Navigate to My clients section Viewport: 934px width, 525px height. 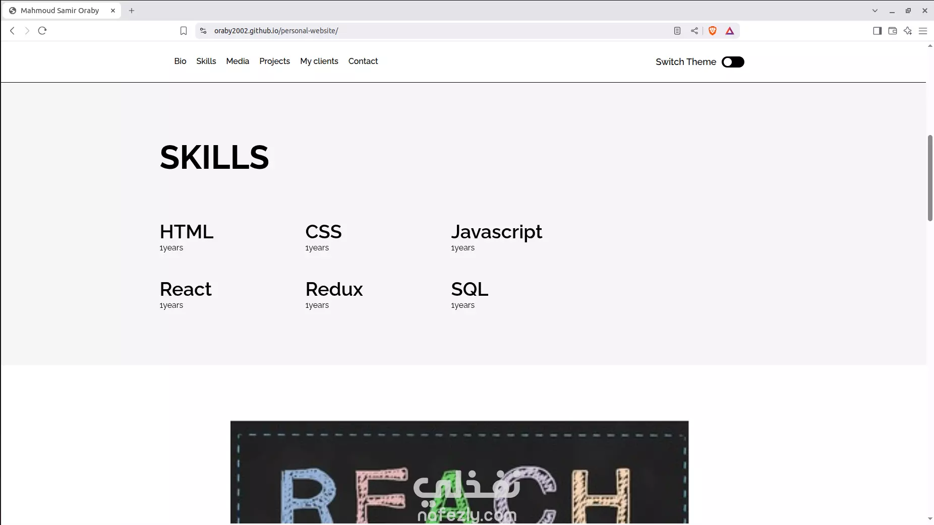click(x=319, y=61)
